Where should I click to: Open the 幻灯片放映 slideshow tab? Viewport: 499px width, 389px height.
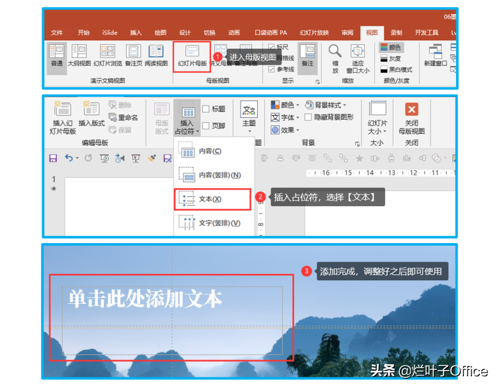click(x=314, y=33)
